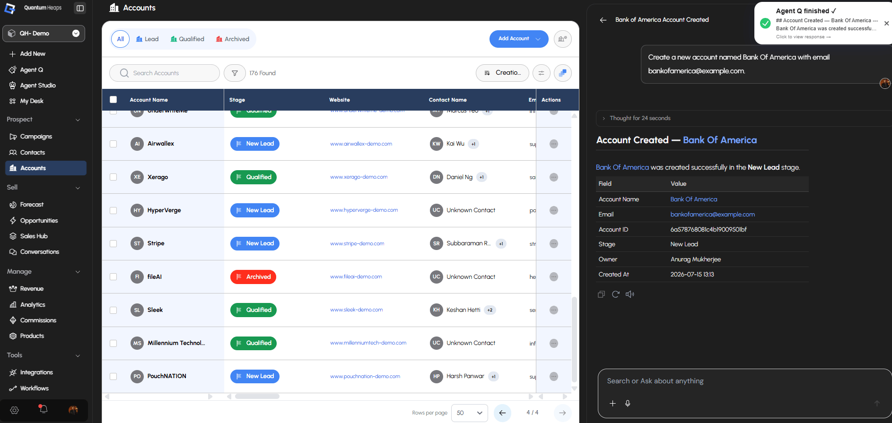The width and height of the screenshot is (892, 423).
Task: Select the All accounts tab
Action: click(x=120, y=39)
